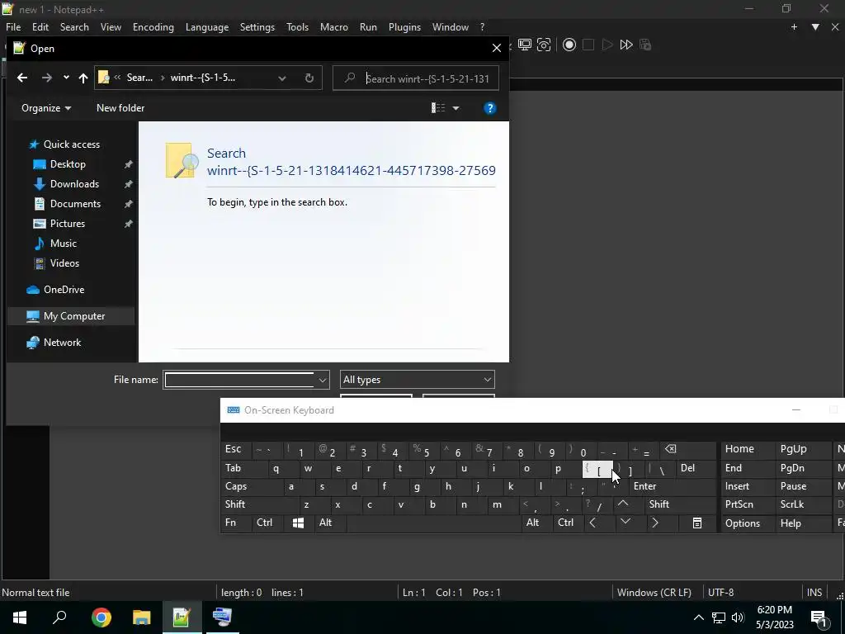
Task: Toggle left Alt on On-Screen Keyboard
Action: pos(329,523)
